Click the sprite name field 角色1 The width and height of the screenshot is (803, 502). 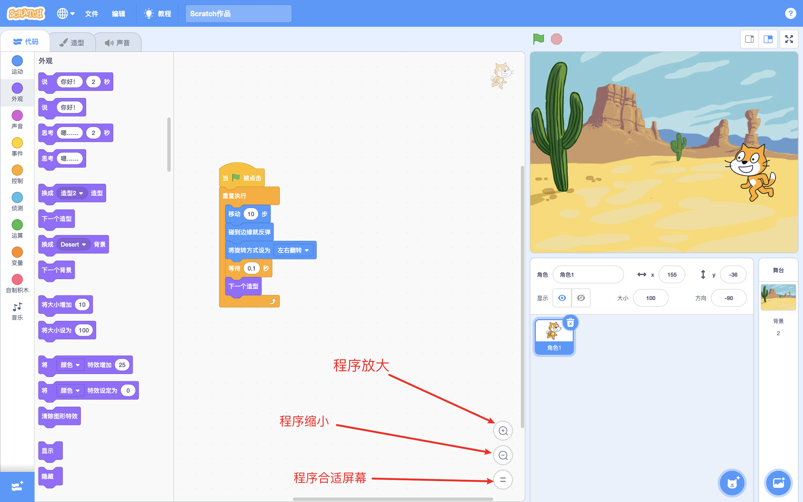click(588, 275)
